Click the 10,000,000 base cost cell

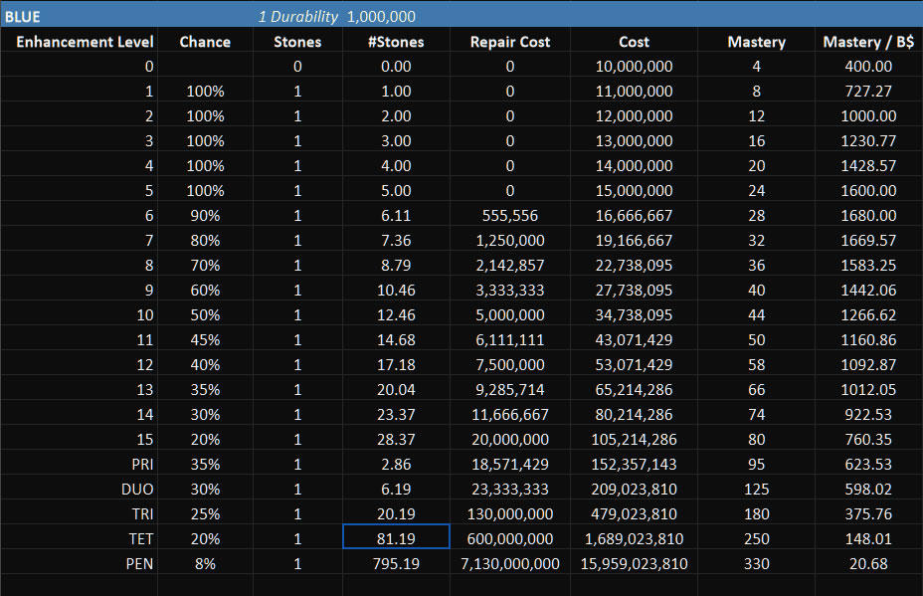tap(634, 67)
